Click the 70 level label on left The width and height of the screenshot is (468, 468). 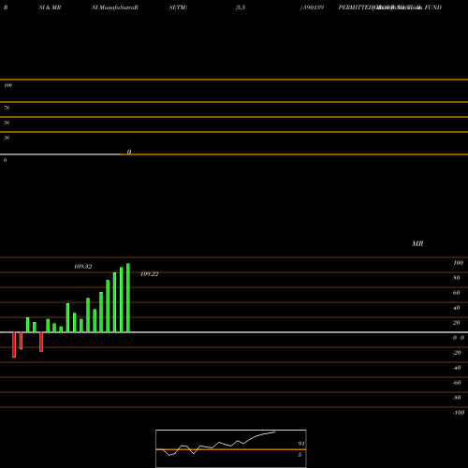point(7,108)
